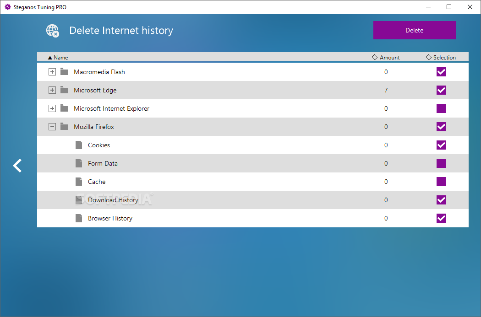
Task: Uncheck the Mozilla Firefox selection checkbox
Action: coord(441,127)
